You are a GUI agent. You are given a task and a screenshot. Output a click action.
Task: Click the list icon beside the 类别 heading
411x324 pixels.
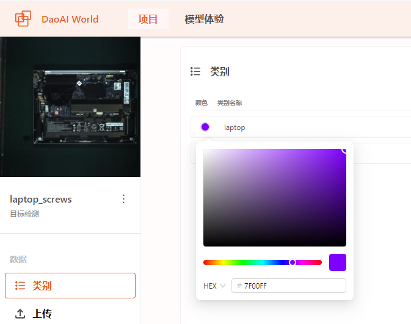coord(195,71)
